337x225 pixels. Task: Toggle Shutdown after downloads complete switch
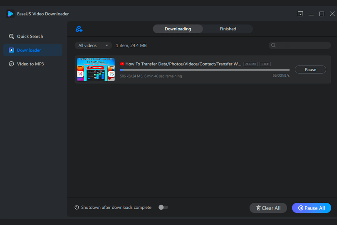163,207
